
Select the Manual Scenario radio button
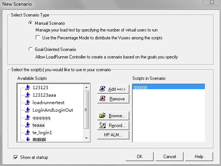click(30, 23)
